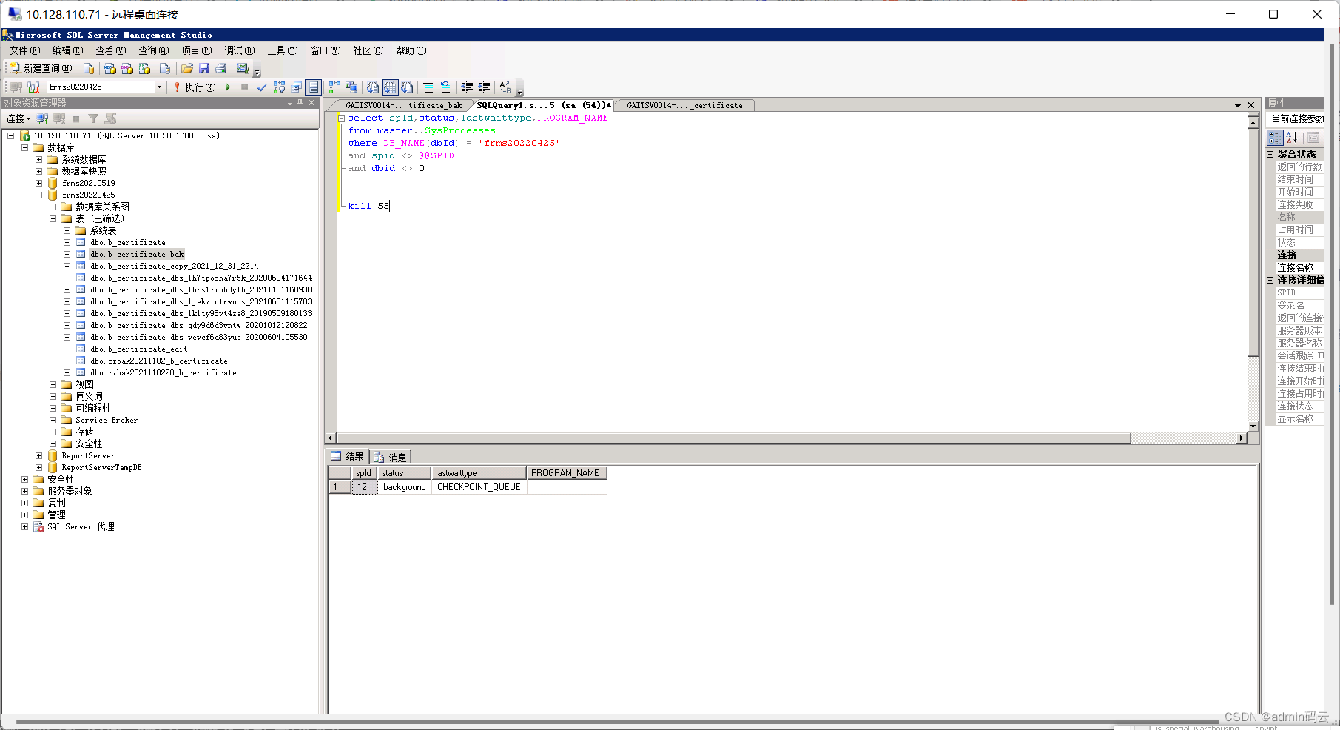This screenshot has width=1340, height=730.
Task: Switch to the 消息 results tab
Action: click(391, 457)
